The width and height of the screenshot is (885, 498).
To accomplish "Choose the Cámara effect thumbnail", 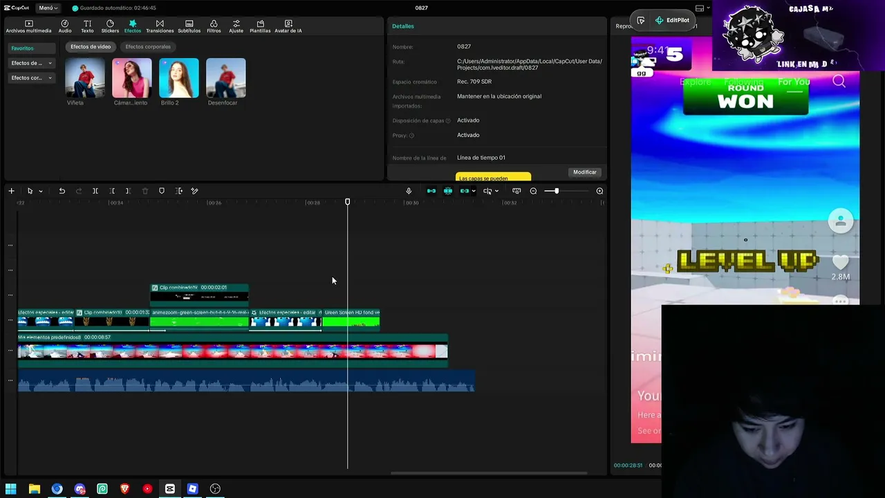I will tap(132, 78).
